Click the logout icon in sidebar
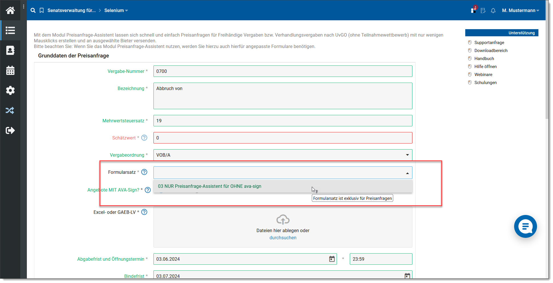The height and width of the screenshot is (283, 553). (x=10, y=130)
